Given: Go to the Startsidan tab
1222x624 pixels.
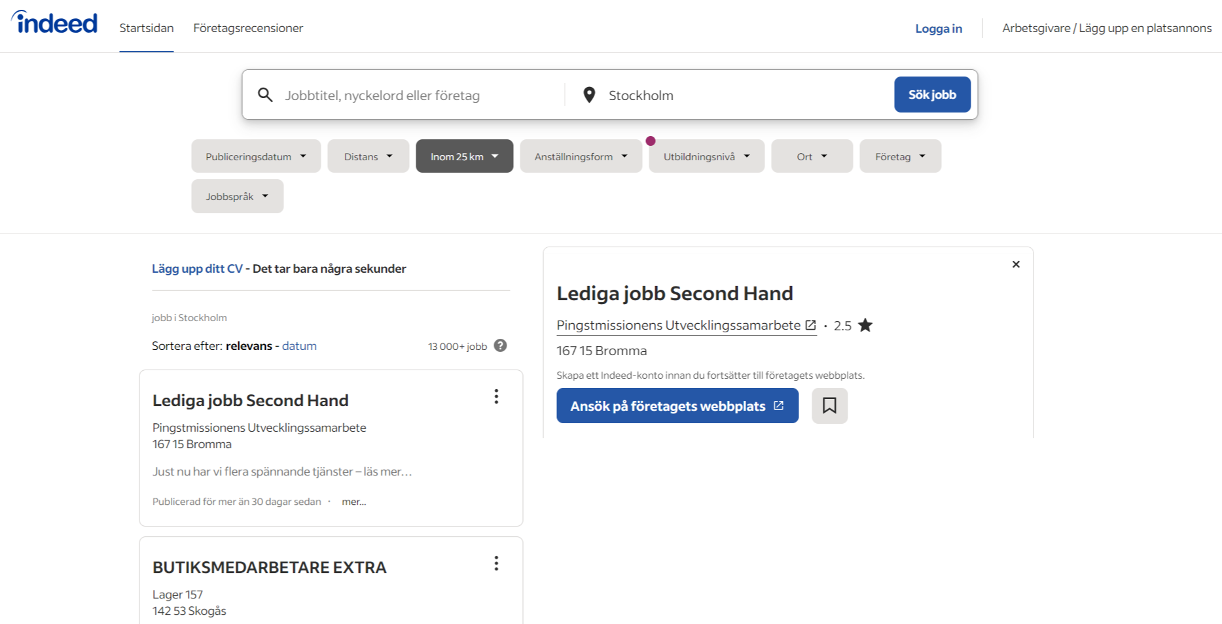Looking at the screenshot, I should click(147, 28).
